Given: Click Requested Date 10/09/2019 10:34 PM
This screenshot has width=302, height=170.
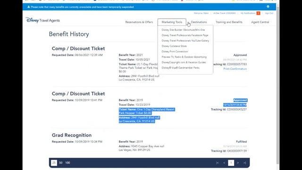Looking at the screenshot, I should pos(77,142).
